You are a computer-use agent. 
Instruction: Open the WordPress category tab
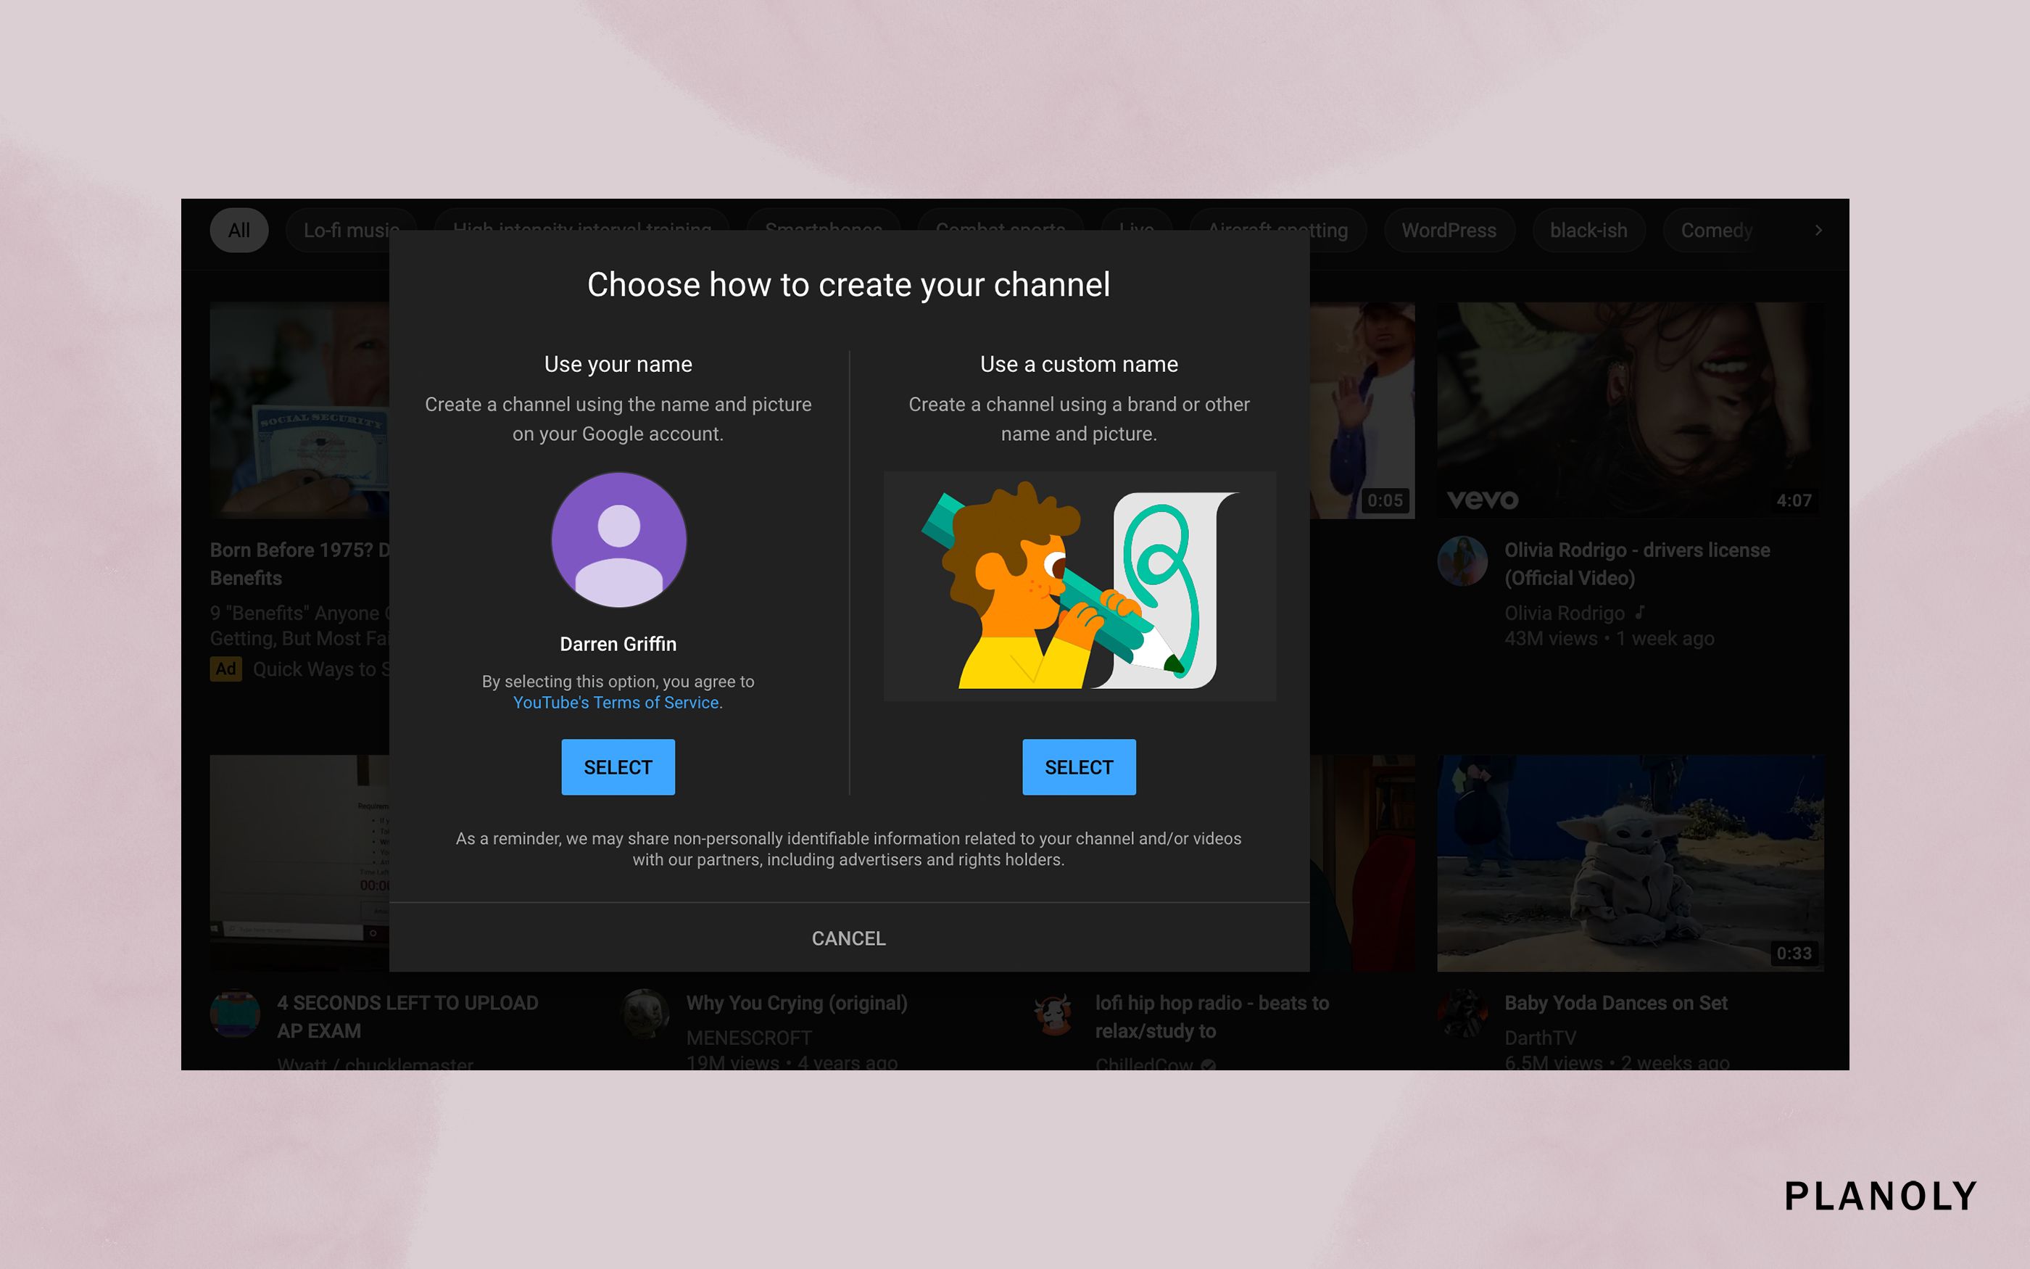pyautogui.click(x=1446, y=230)
